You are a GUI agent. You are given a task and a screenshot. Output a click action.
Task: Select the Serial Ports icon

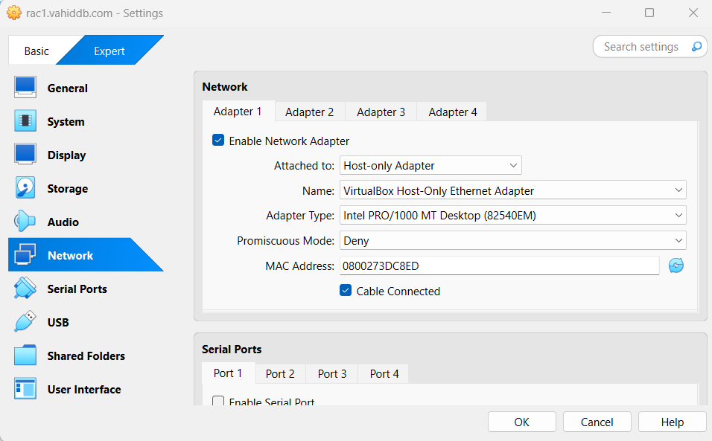pos(25,289)
